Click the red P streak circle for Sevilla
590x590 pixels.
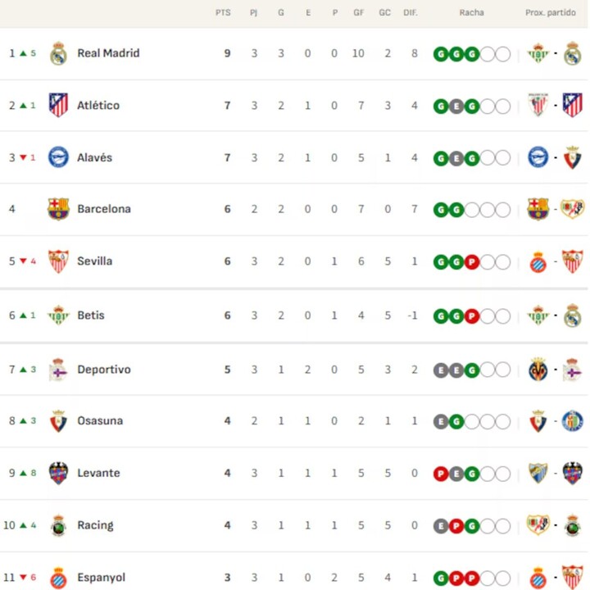point(472,262)
